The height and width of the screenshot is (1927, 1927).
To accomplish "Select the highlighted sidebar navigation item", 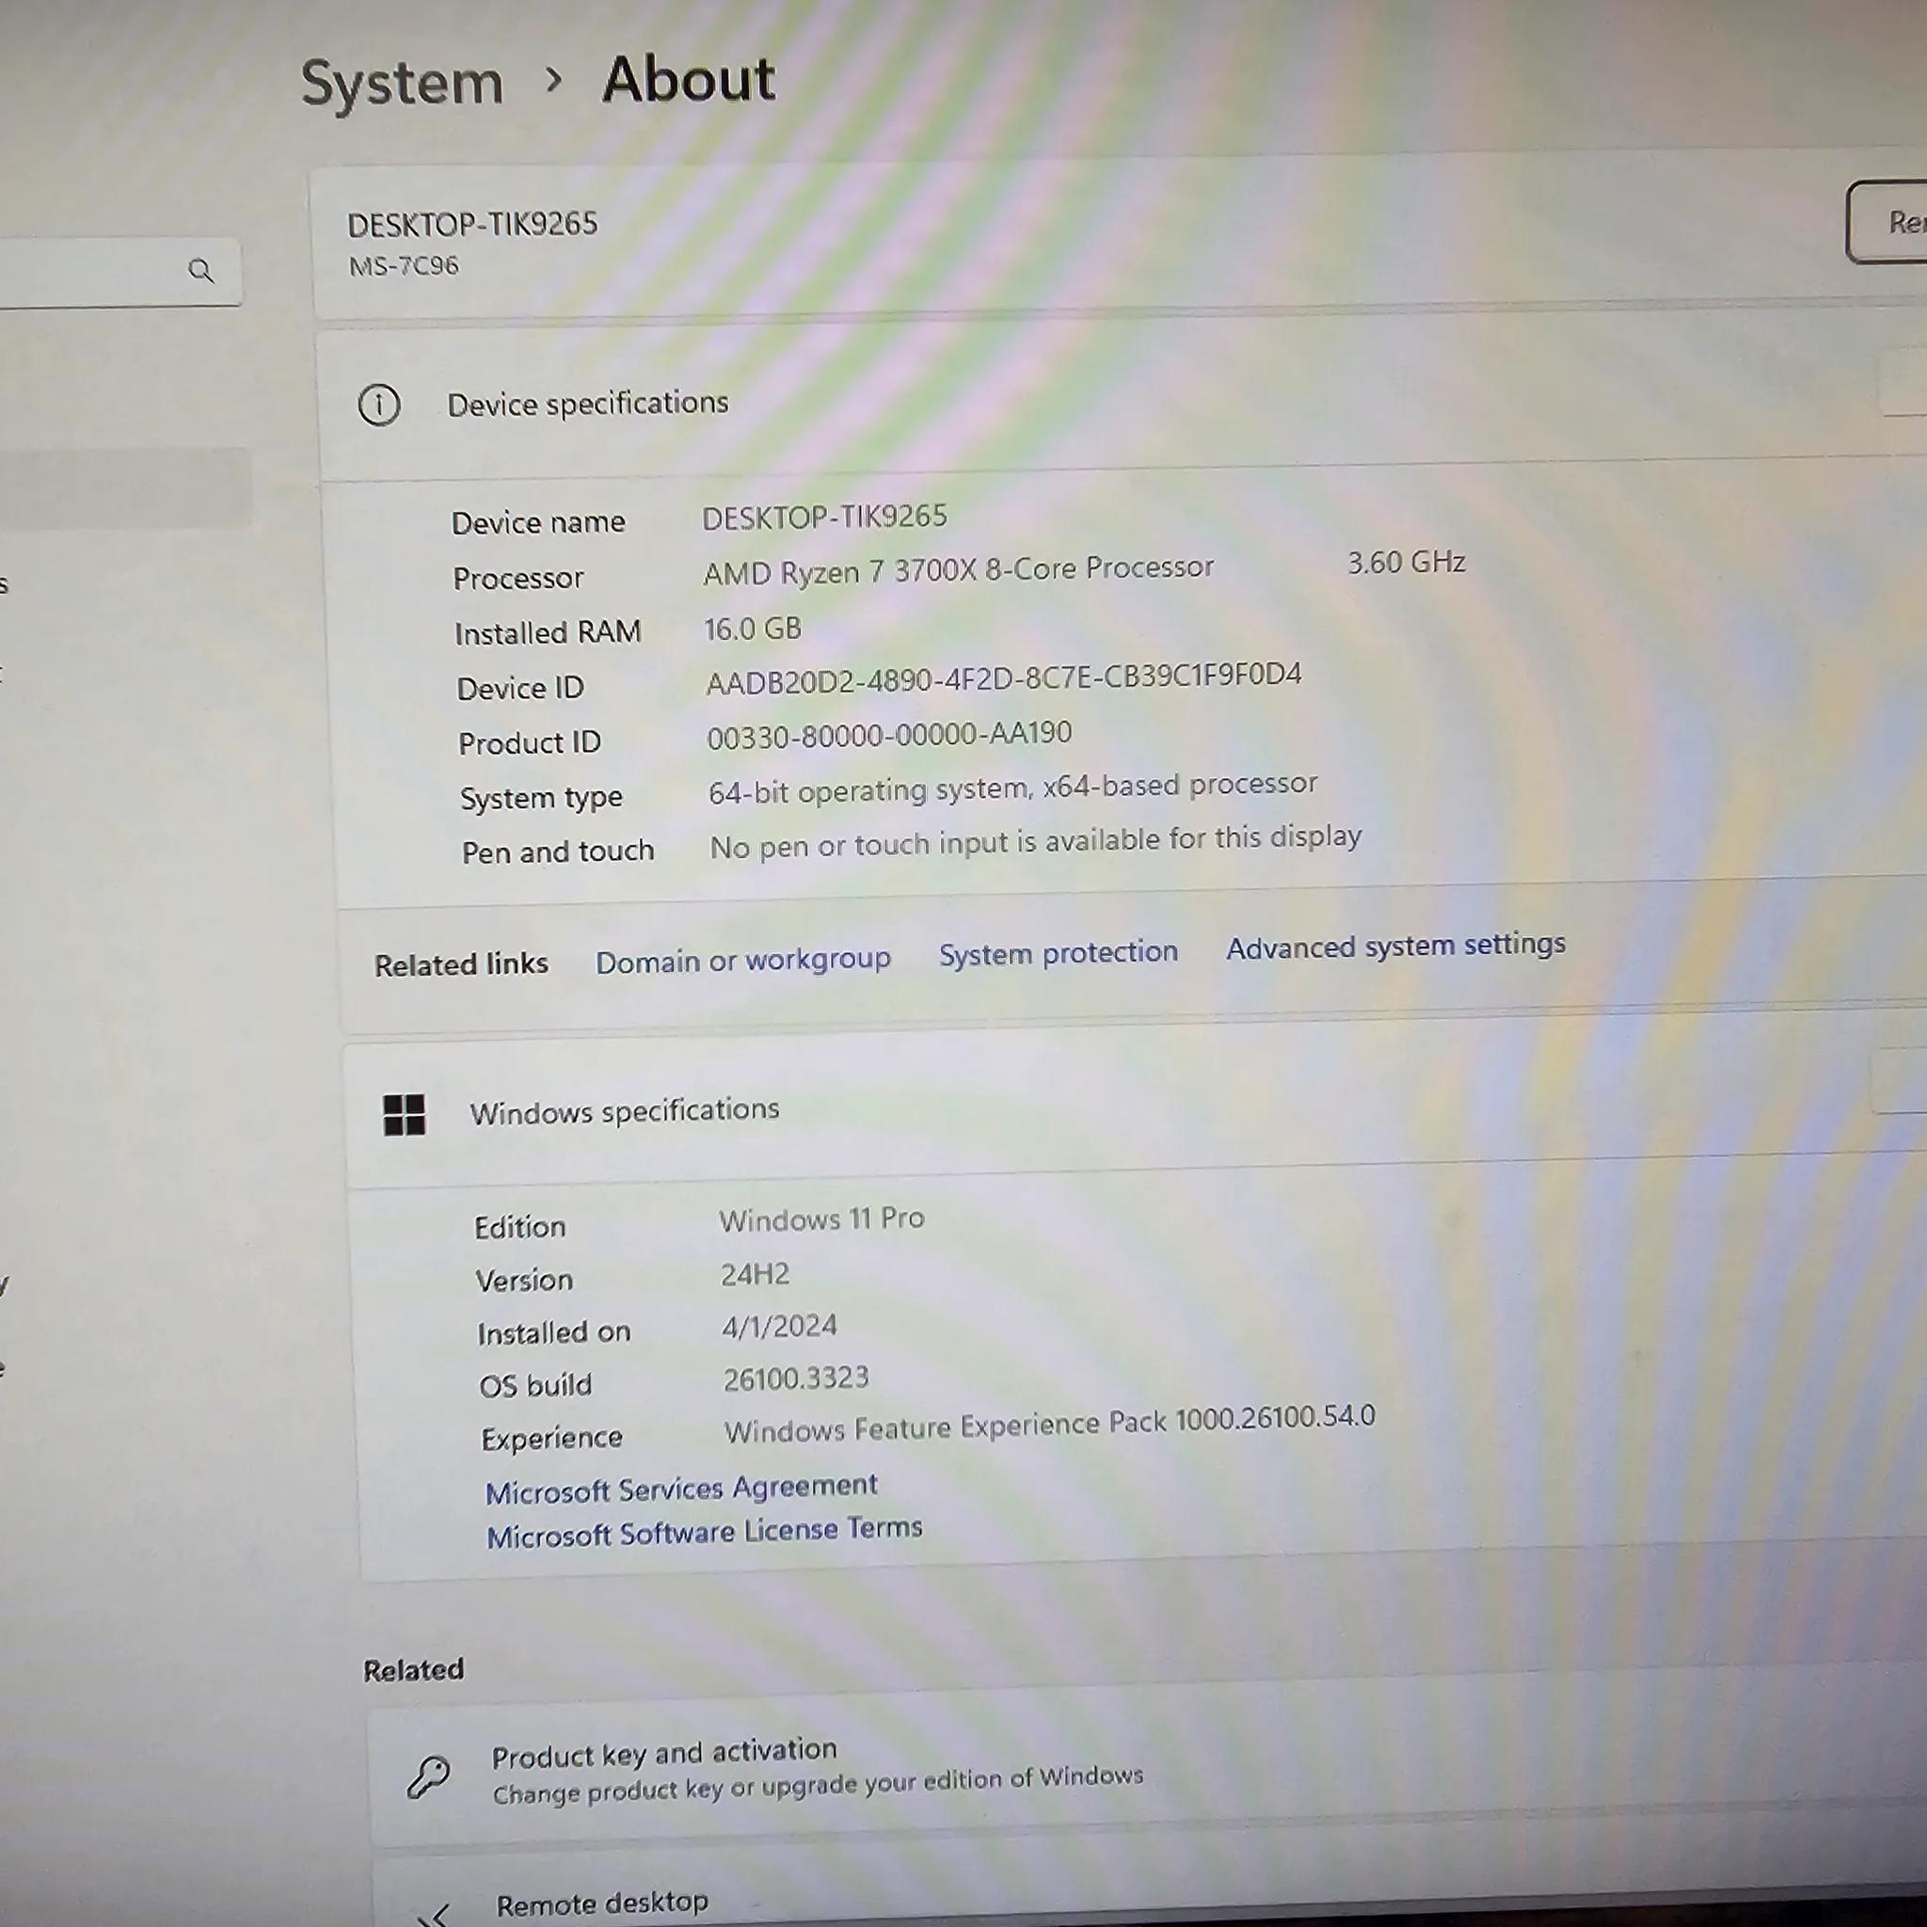I will [125, 487].
